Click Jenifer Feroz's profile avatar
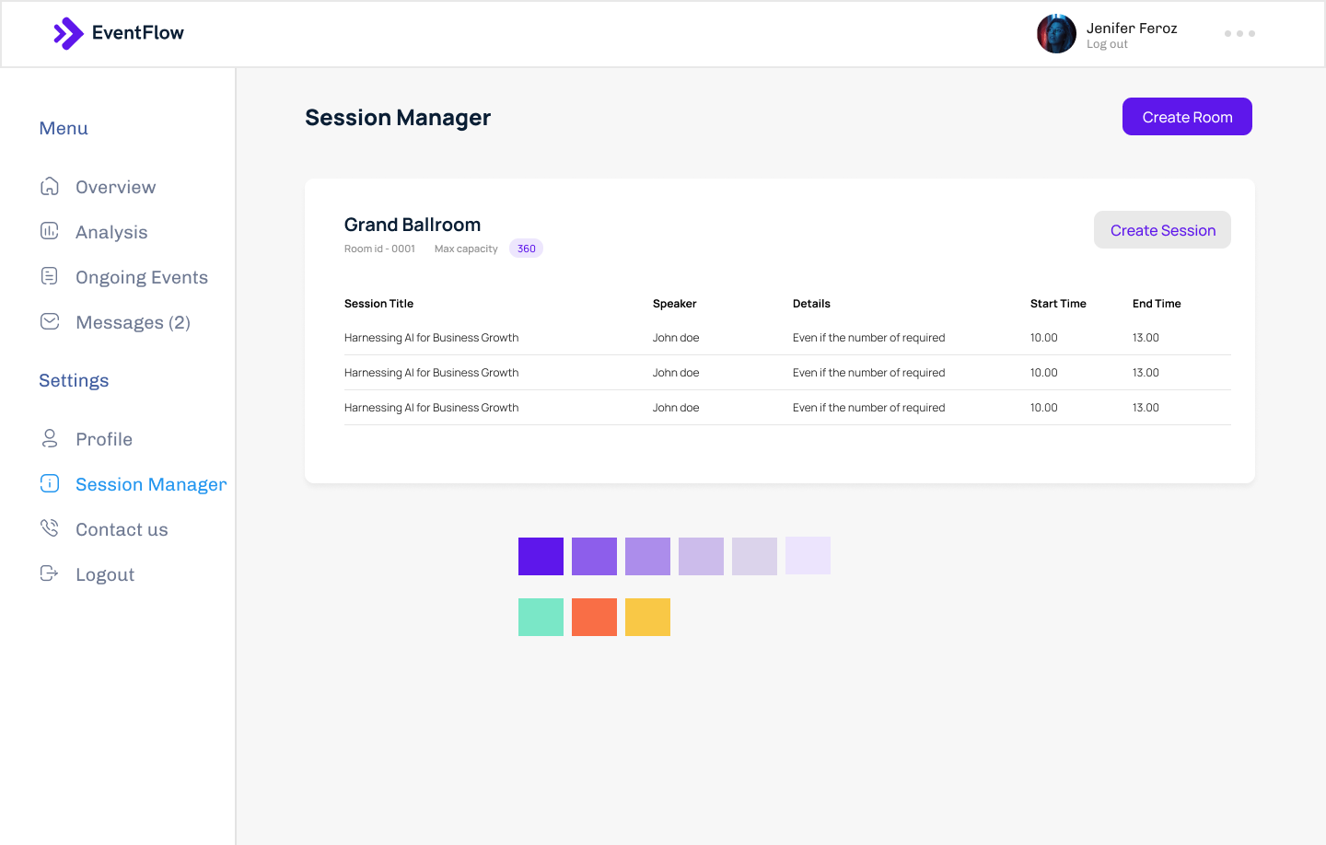Image resolution: width=1326 pixels, height=845 pixels. pyautogui.click(x=1056, y=33)
